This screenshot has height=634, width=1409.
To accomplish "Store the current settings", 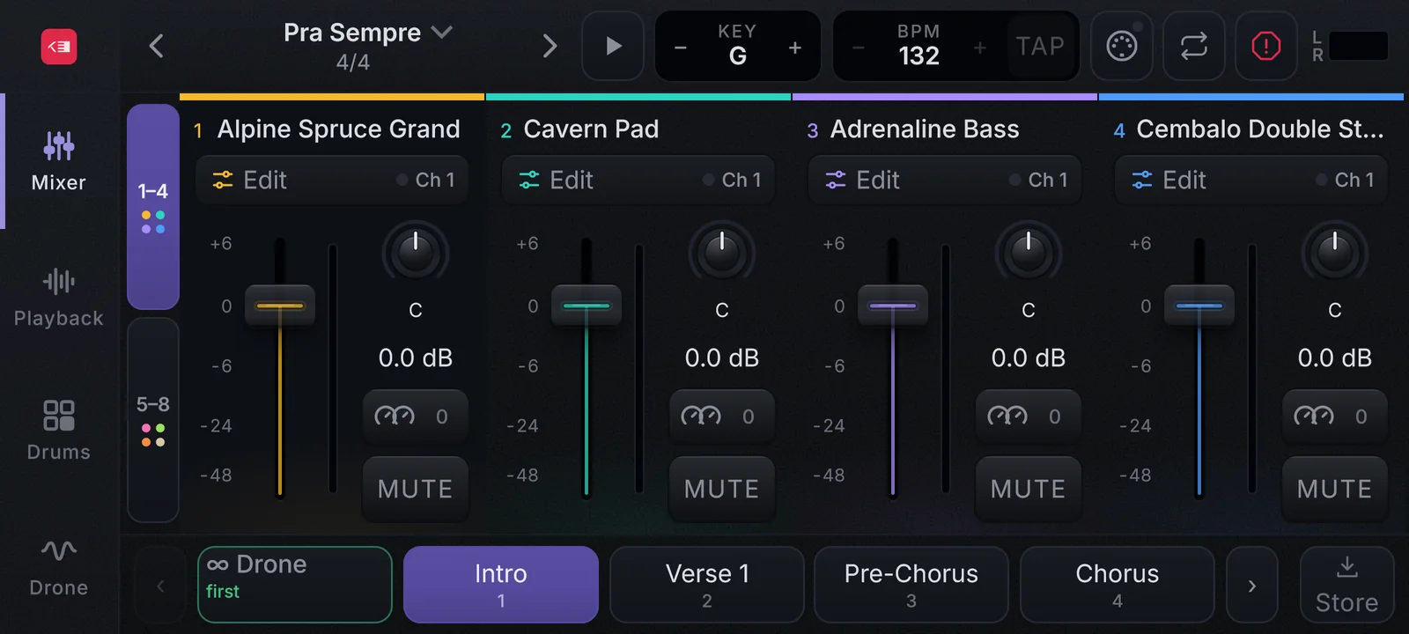I will tap(1346, 585).
